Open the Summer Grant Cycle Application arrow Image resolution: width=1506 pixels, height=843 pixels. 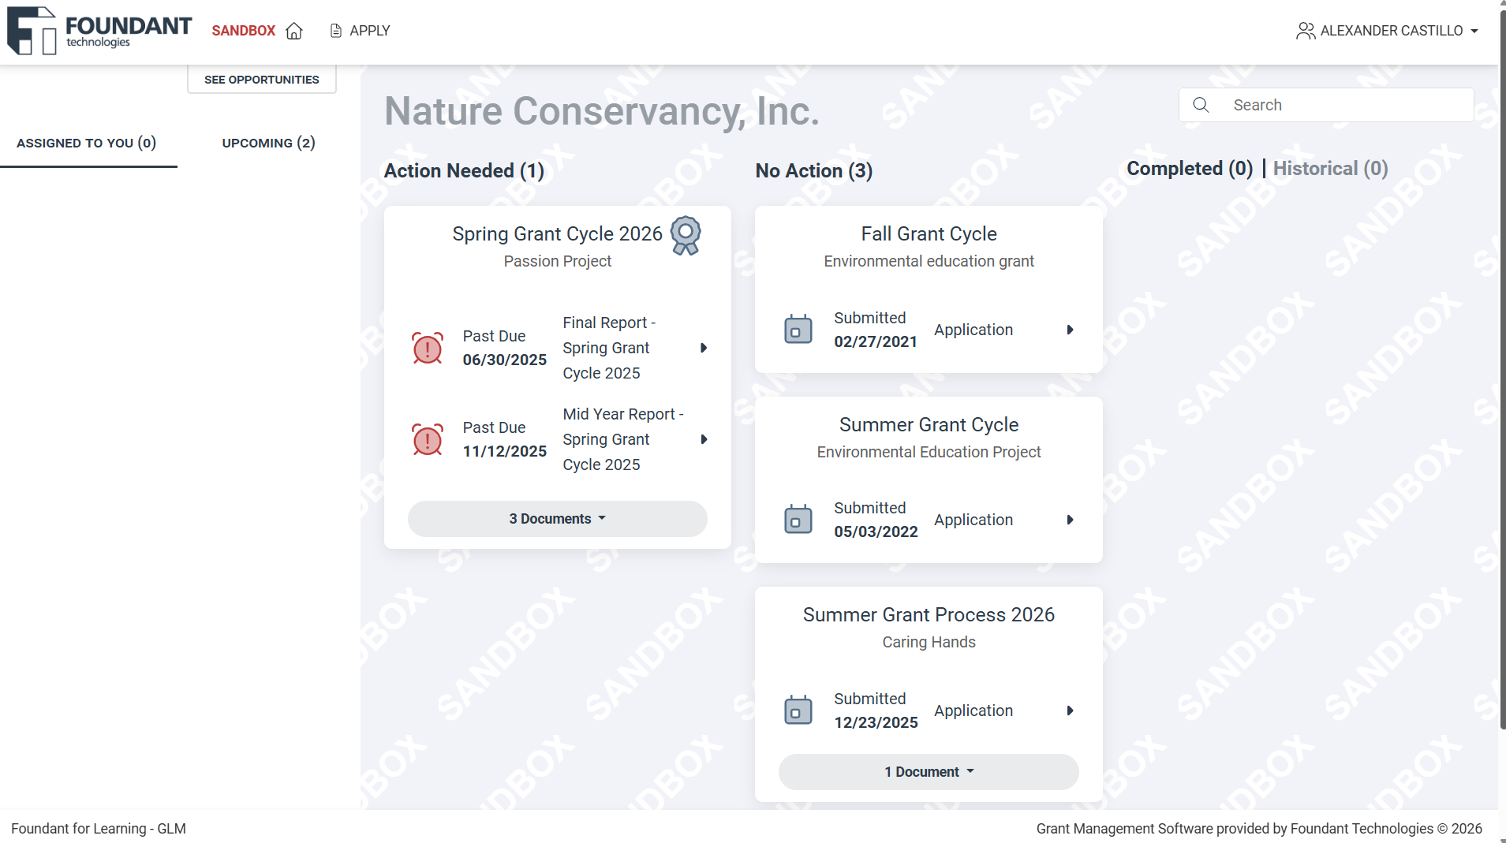tap(1070, 520)
